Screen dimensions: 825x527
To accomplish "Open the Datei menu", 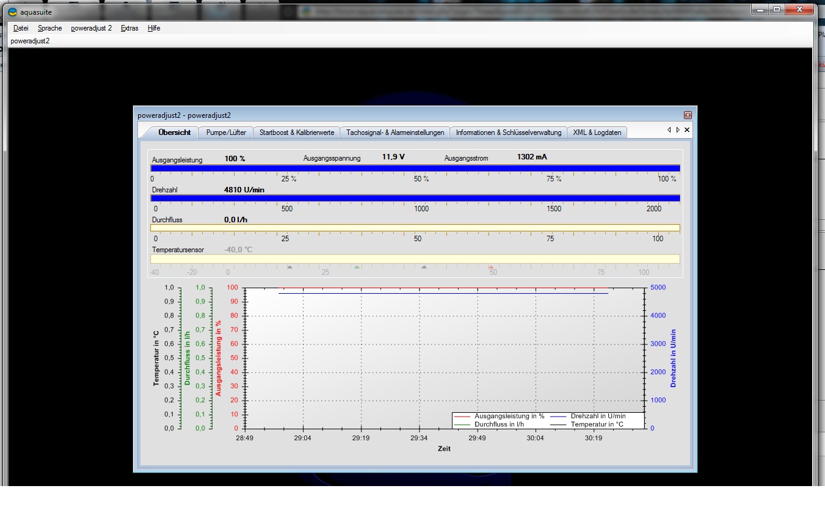I will 21,28.
